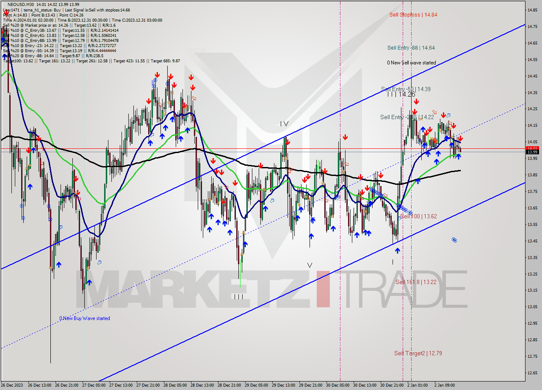Click the '29 Dec 05:00' time axis label
The height and width of the screenshot is (390, 542).
256,385
